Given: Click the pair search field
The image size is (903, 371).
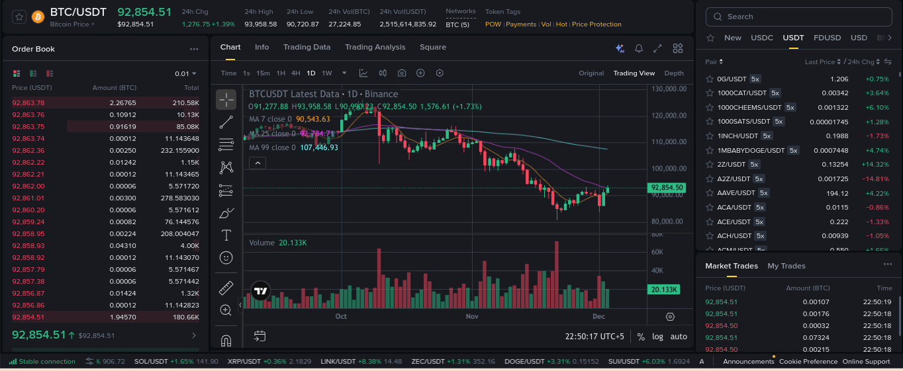Looking at the screenshot, I should tap(798, 17).
